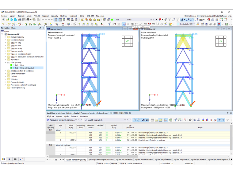
Task: Click the Save file icon in main toolbar
Action: 24,20
